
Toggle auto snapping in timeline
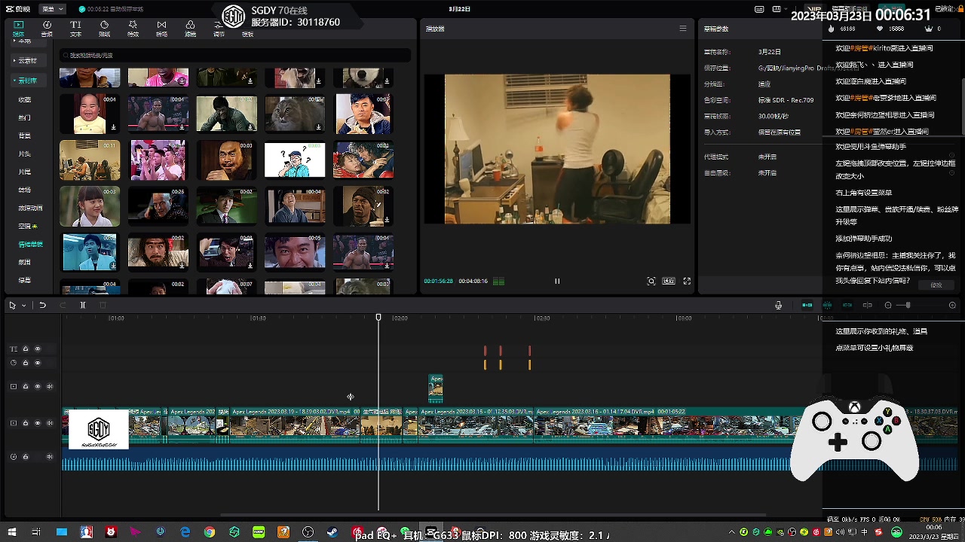(x=827, y=305)
